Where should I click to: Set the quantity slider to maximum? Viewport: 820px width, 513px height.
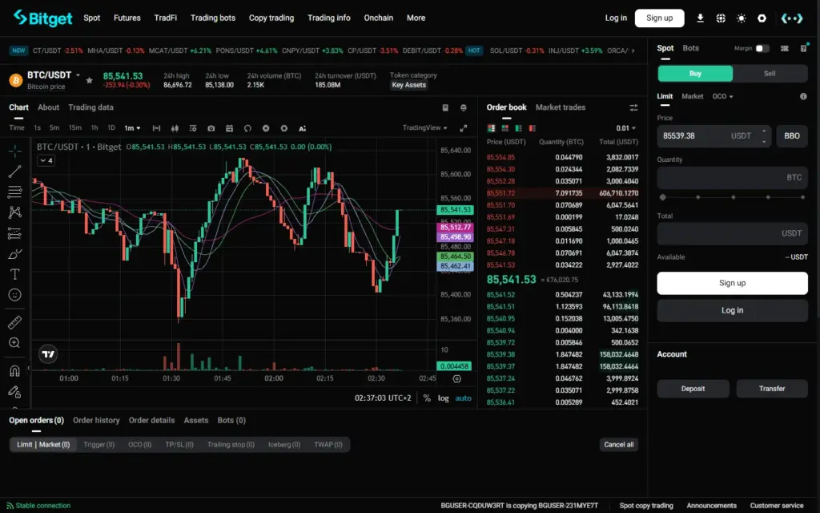click(x=802, y=197)
